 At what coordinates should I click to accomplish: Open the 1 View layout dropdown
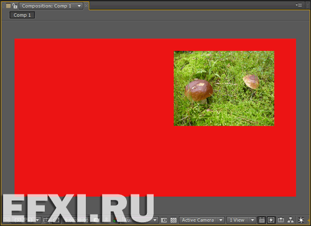click(x=241, y=220)
